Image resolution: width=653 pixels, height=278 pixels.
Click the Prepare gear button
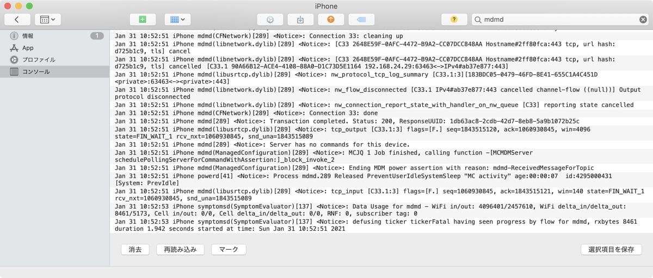click(x=270, y=20)
